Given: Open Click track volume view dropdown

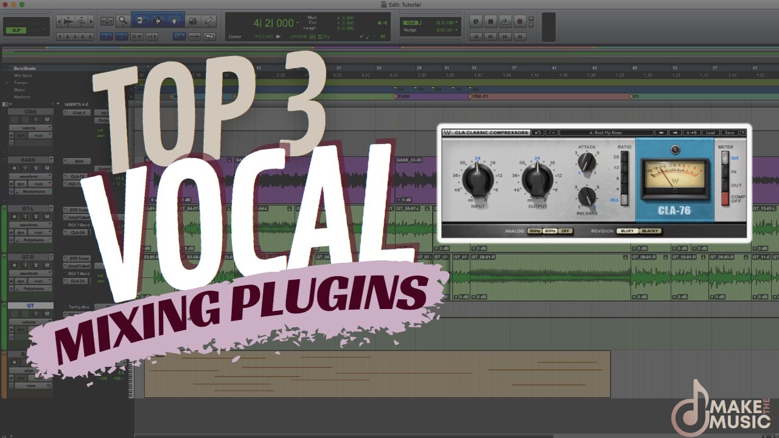Looking at the screenshot, I should pos(30,128).
